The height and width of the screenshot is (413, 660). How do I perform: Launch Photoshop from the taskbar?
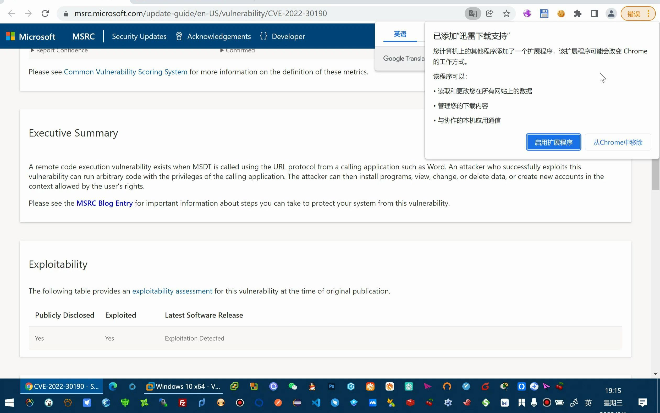331,386
